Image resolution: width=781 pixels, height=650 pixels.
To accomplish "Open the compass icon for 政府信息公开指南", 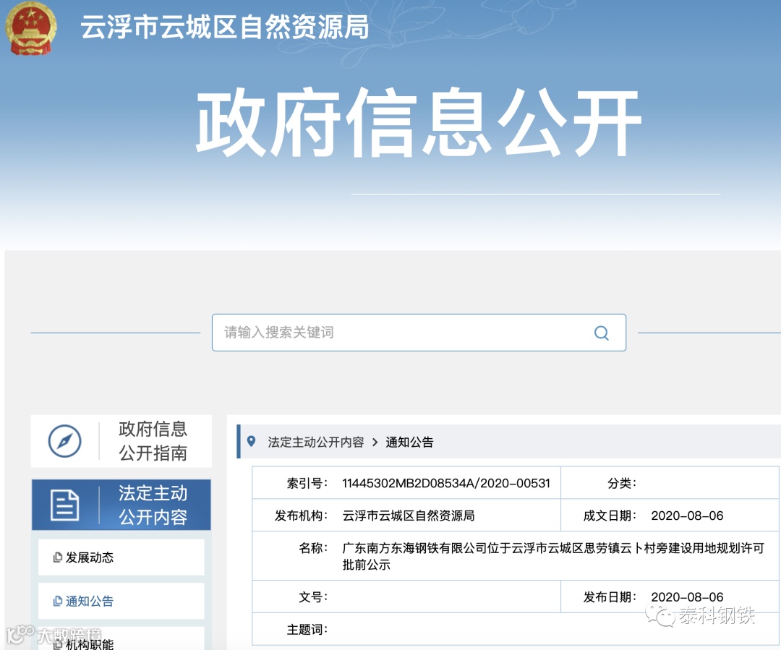I will (65, 441).
